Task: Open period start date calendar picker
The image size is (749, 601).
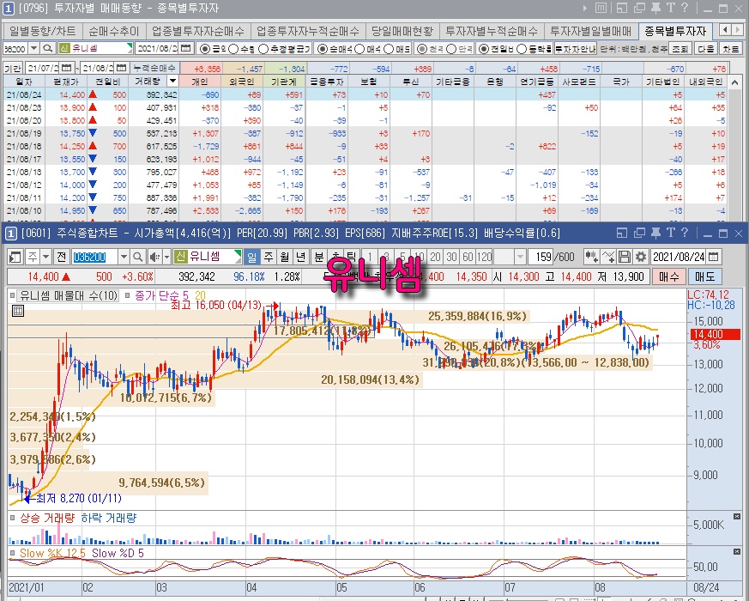Action: point(66,69)
